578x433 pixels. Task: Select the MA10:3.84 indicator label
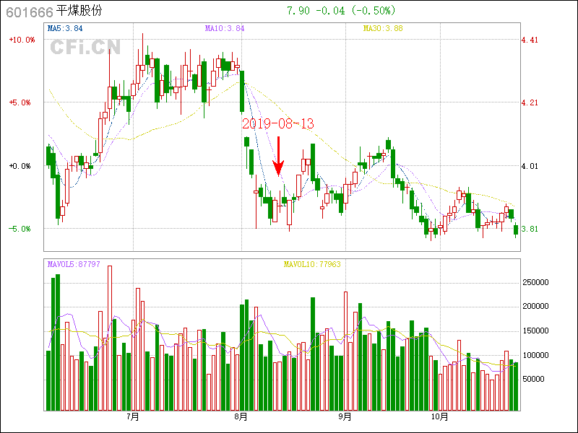[225, 28]
